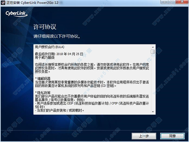Click the 同意 (Agree) button
189x142 pixels.
point(172,136)
